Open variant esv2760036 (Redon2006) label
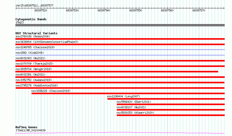Viewport: 232px width, 136px height. click(33, 36)
